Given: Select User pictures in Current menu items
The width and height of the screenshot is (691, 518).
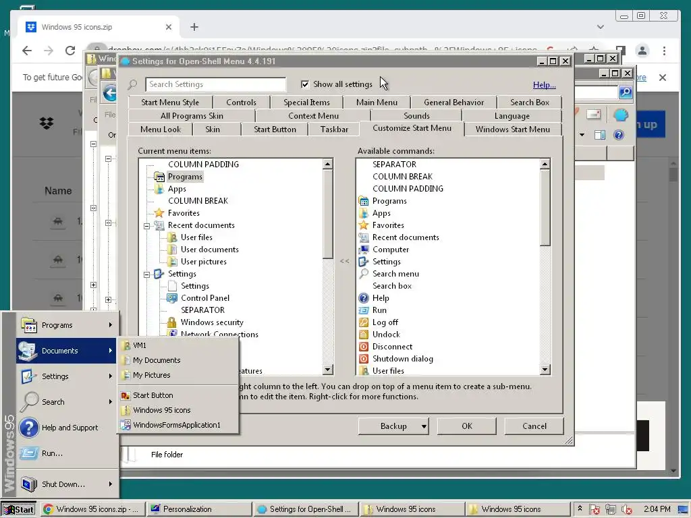Looking at the screenshot, I should click(x=203, y=262).
